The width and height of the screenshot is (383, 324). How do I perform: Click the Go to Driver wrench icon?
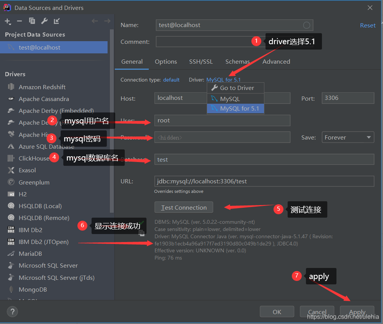tap(214, 88)
